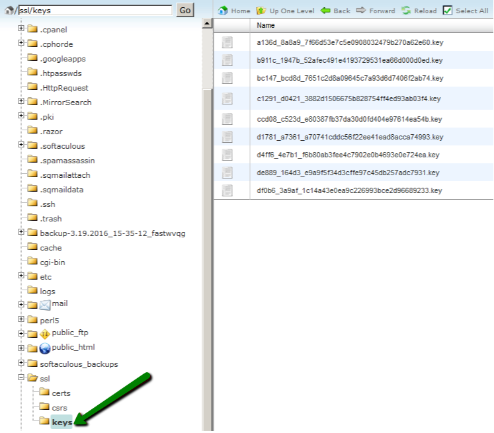Screen dimensions: 494x433
Task: Click file icon for a136d key file
Action: coord(227,42)
